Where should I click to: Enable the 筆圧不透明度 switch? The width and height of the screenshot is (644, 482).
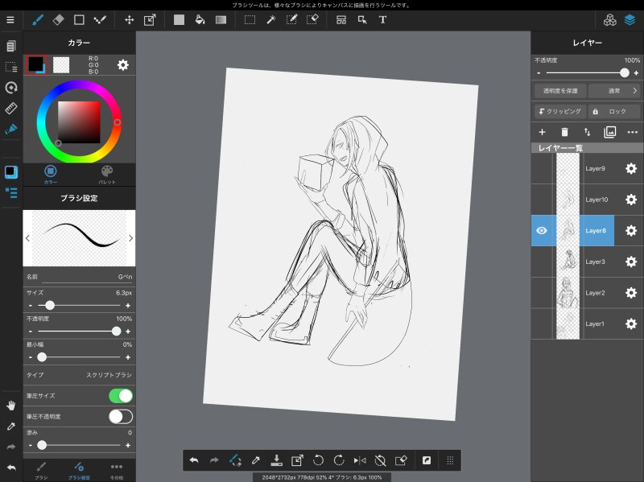click(x=120, y=416)
